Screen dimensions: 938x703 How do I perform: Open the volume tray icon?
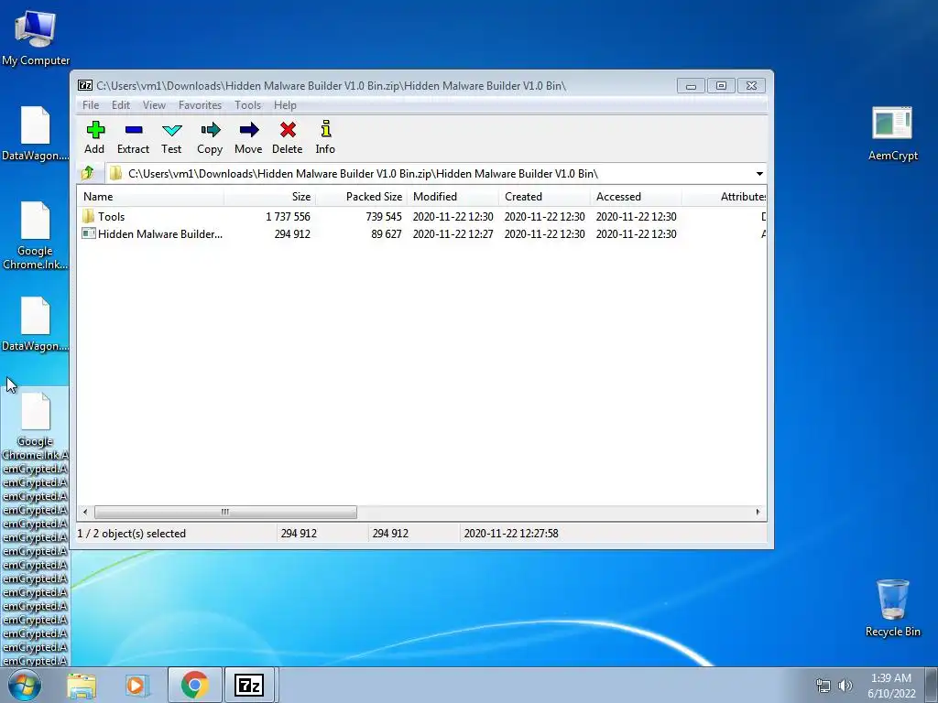point(845,686)
